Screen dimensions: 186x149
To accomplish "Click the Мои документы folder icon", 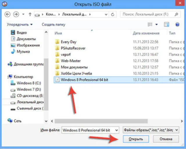I will 57,67.
